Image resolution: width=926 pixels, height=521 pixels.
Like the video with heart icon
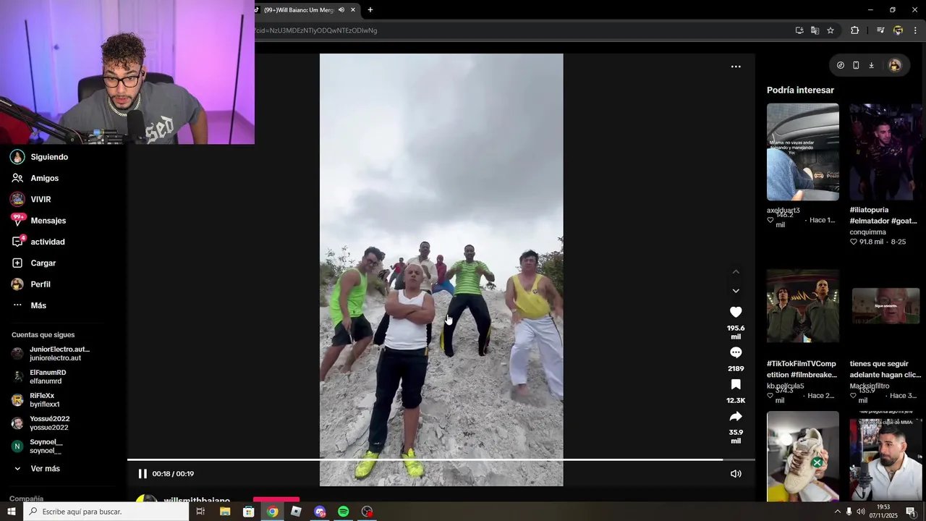coord(736,312)
